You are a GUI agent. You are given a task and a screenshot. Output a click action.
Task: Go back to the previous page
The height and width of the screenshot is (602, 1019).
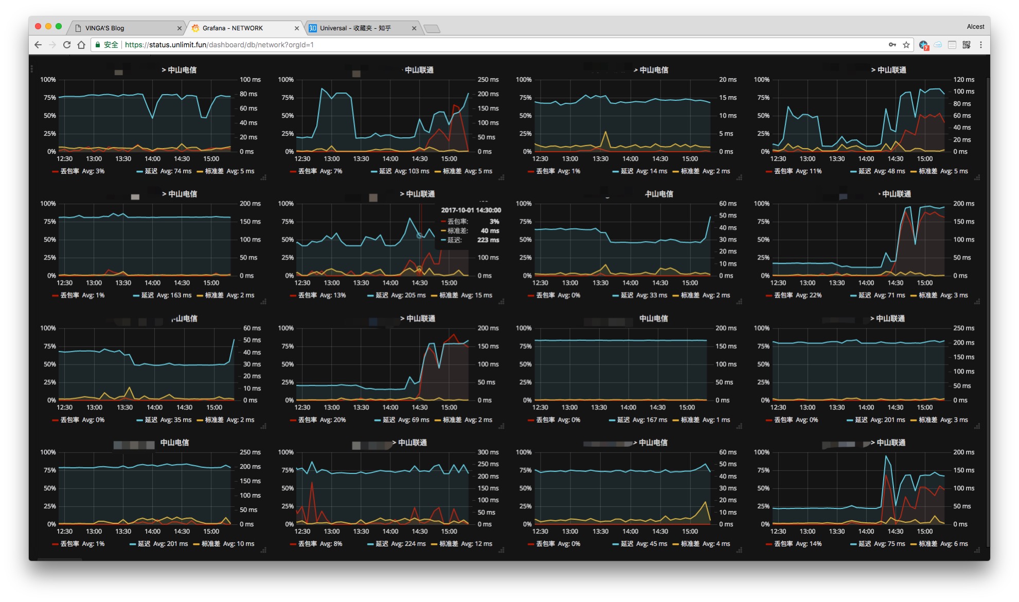pos(38,45)
